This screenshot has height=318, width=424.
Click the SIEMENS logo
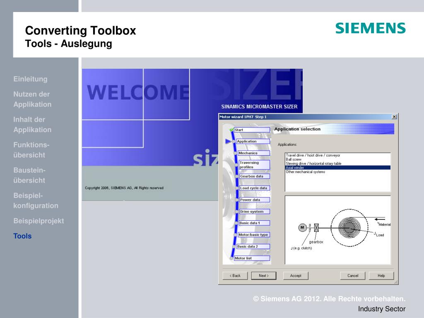(371, 28)
